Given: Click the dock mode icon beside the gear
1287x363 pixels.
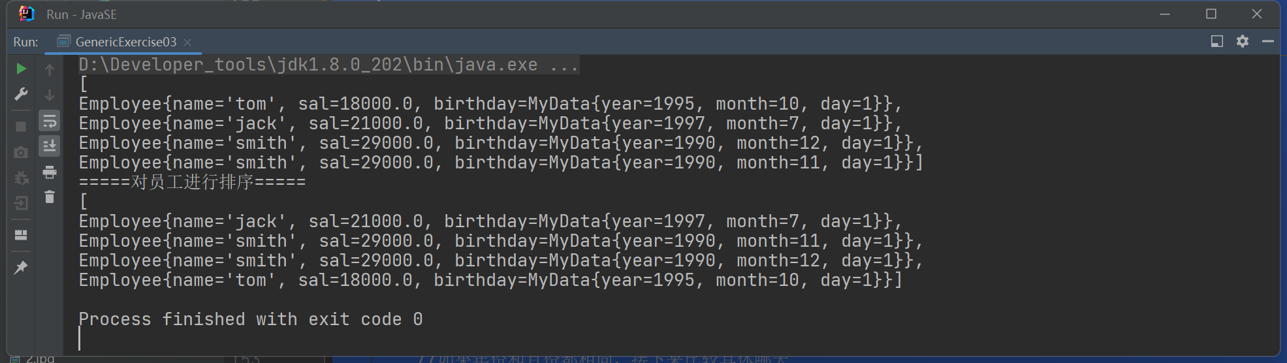Looking at the screenshot, I should [x=1217, y=41].
